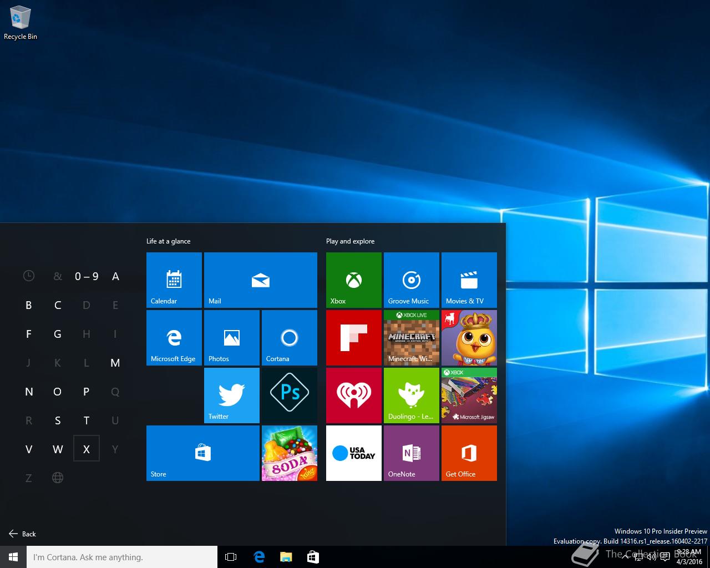This screenshot has height=568, width=710.
Task: Go Back from the letter index
Action: click(x=22, y=534)
